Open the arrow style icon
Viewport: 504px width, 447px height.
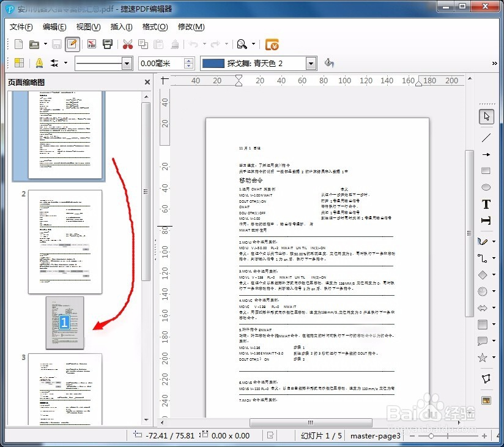[54, 63]
